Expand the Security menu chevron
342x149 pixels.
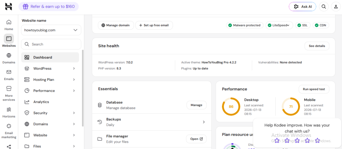coord(74,113)
